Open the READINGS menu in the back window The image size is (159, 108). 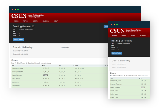tap(46, 21)
